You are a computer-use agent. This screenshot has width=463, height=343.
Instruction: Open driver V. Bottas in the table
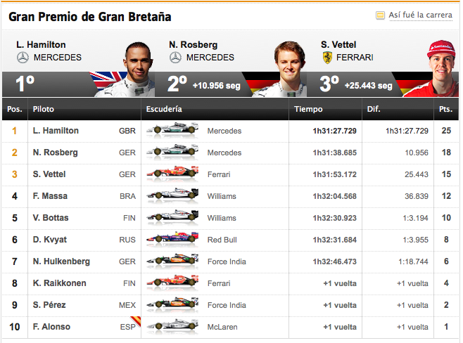(x=51, y=218)
